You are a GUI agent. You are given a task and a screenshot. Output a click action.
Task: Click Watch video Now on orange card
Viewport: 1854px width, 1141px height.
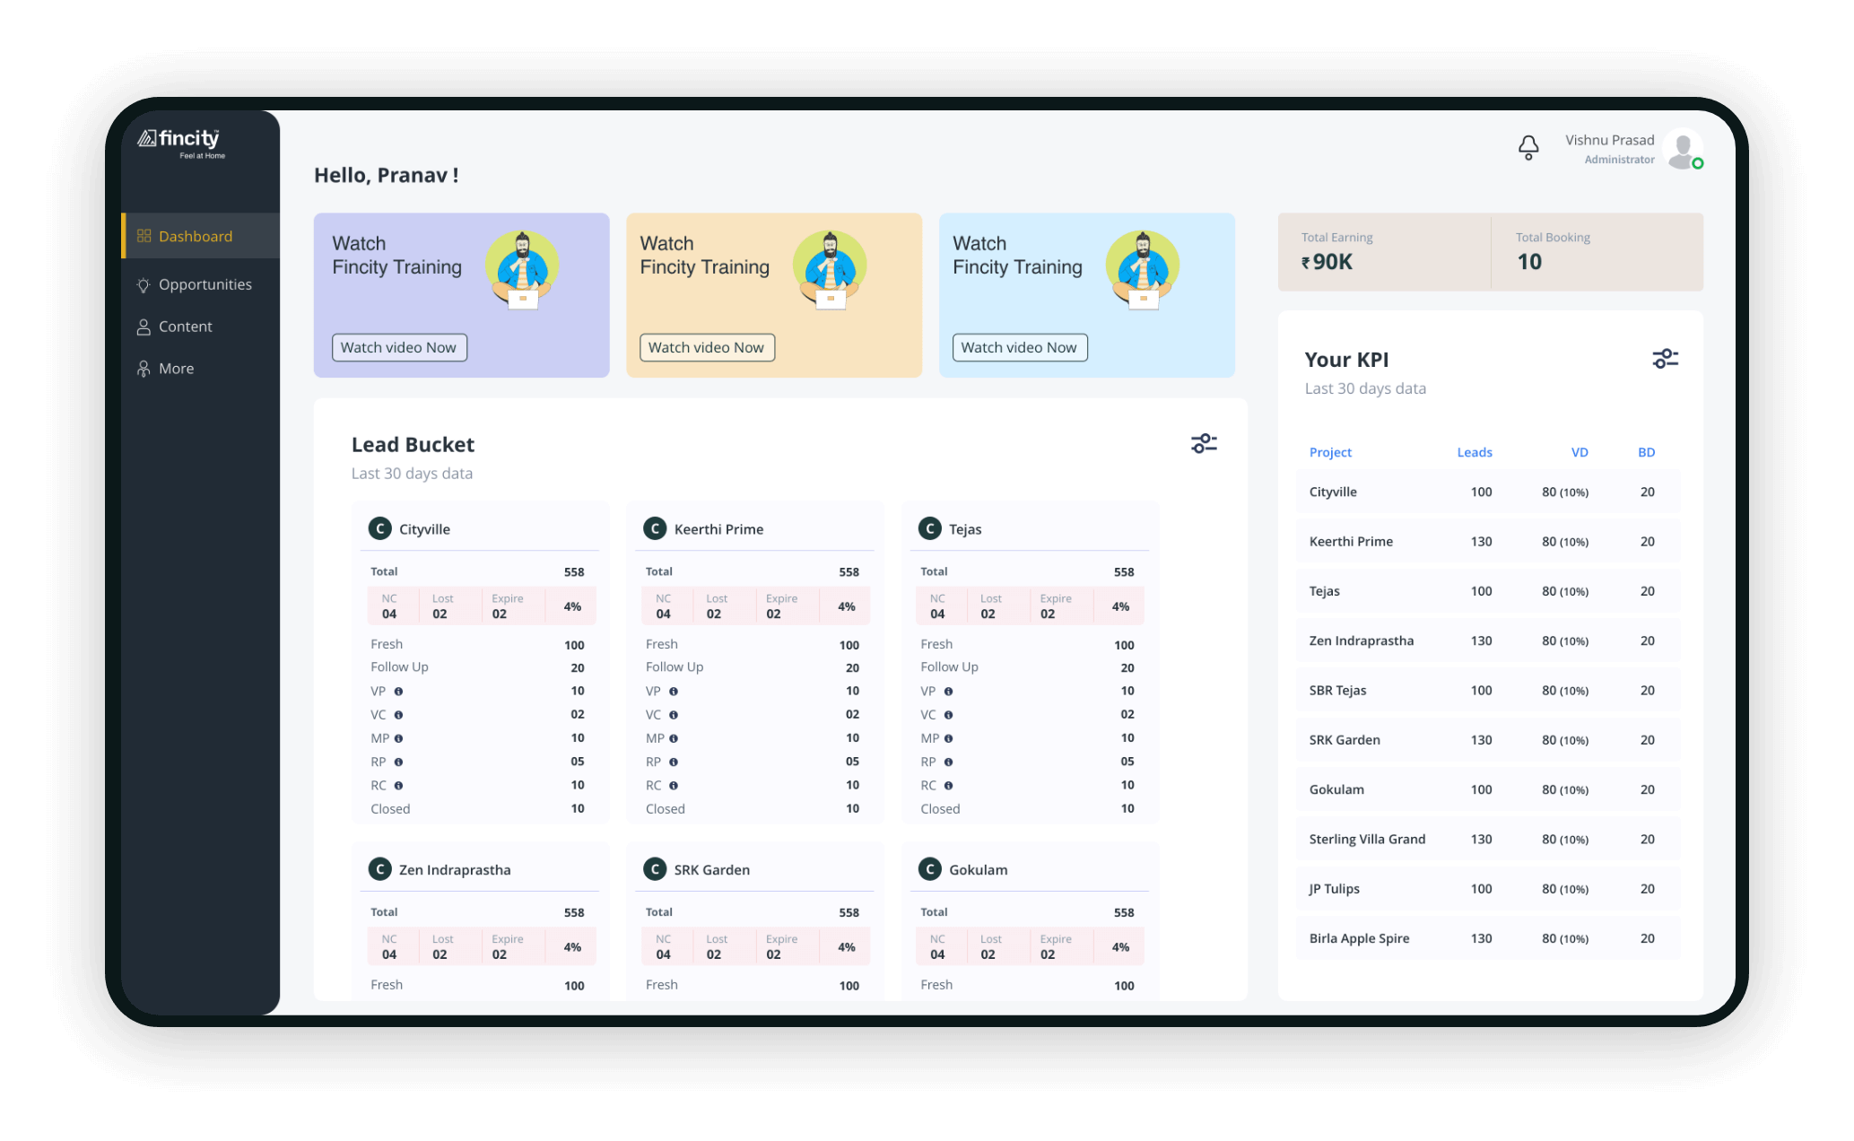point(707,347)
